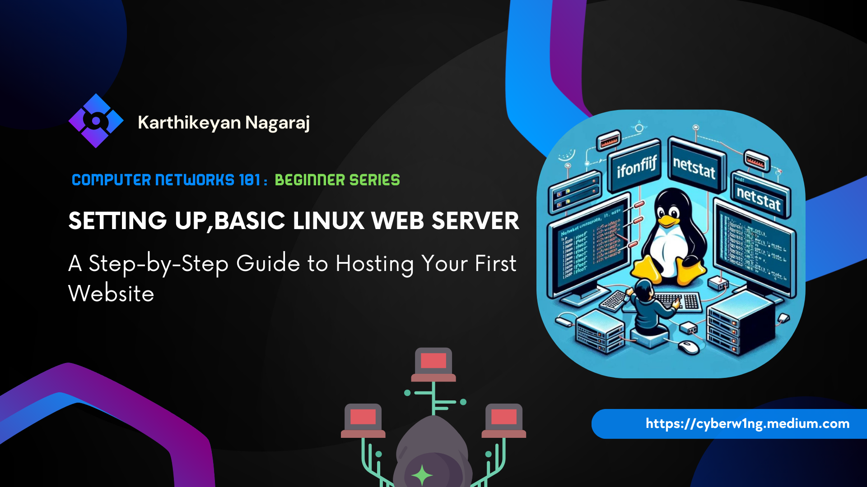Click the top red laptop icon
Image resolution: width=867 pixels, height=487 pixels.
(x=433, y=364)
